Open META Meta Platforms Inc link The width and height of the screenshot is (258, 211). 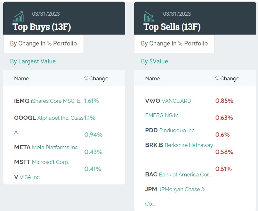pos(46,147)
